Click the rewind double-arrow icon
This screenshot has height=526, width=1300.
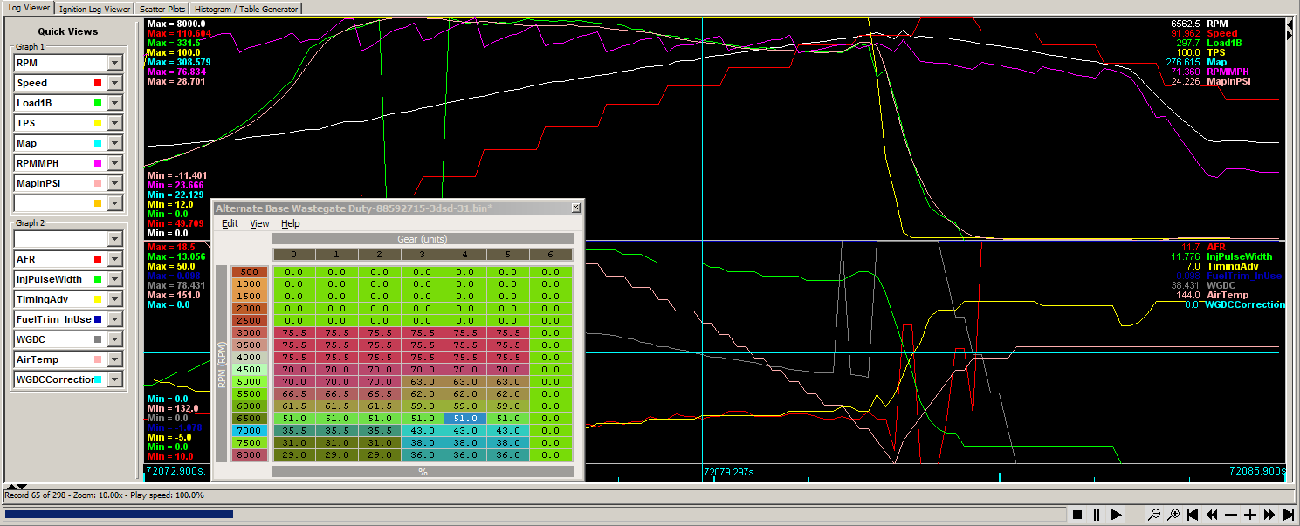pos(1212,515)
